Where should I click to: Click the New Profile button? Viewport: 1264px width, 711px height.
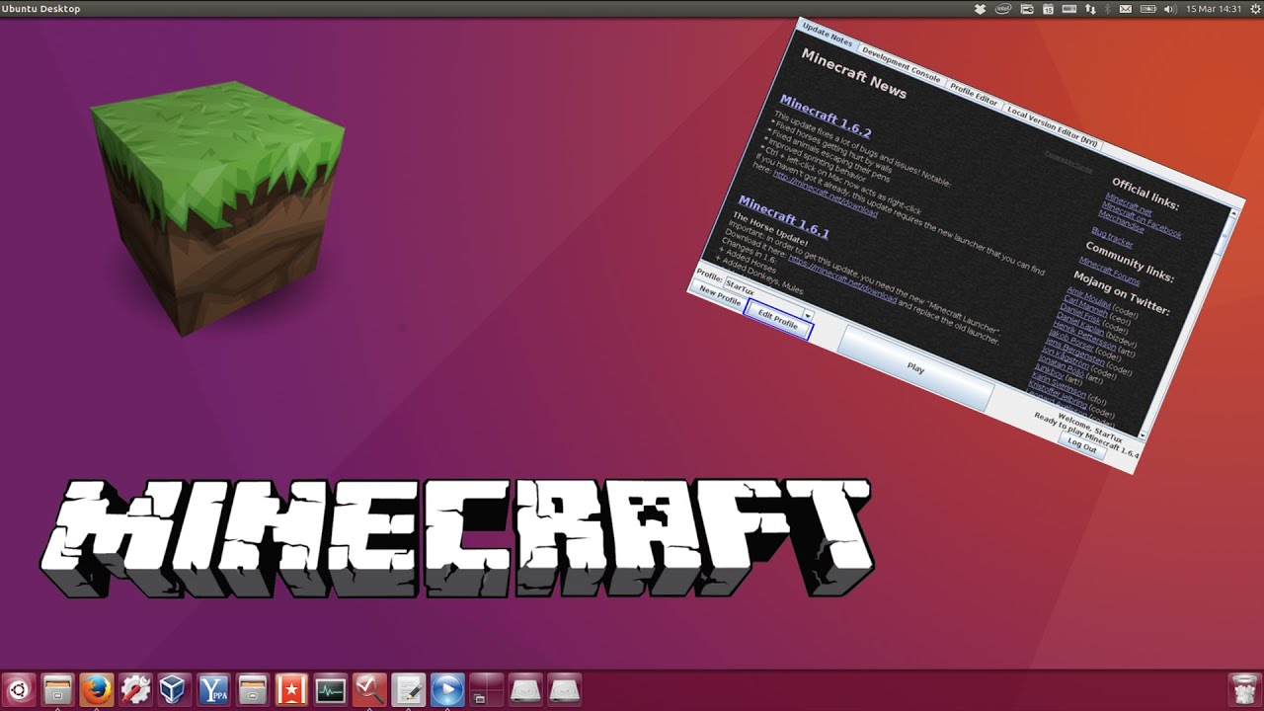720,294
